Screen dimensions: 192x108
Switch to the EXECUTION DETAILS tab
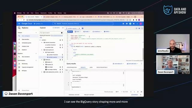coord(102,67)
